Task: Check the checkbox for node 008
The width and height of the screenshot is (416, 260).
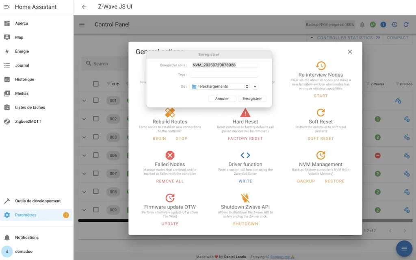Action: coord(96,192)
